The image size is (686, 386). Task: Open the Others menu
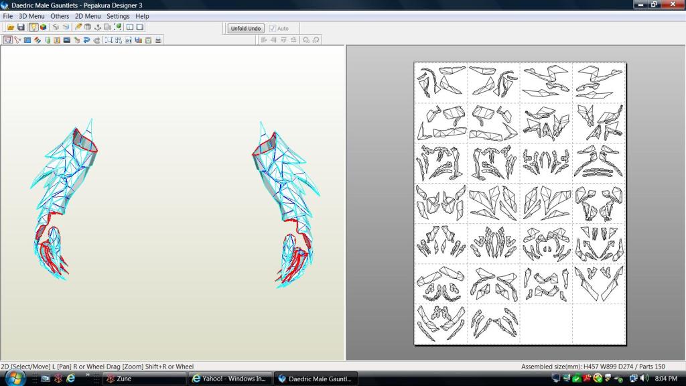coord(60,16)
